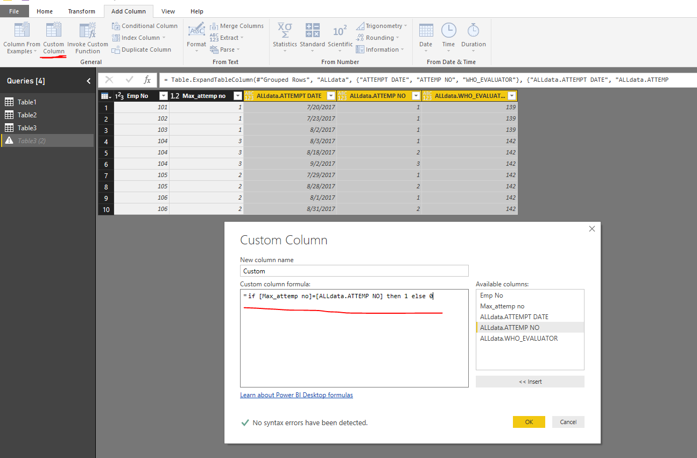Expand the Index Column dropdown
The height and width of the screenshot is (458, 697).
[x=139, y=38]
